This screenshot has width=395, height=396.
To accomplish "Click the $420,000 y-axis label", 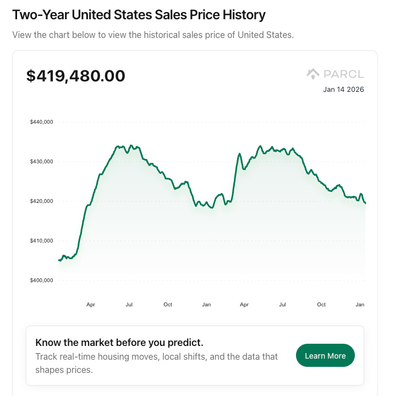I will click(41, 201).
